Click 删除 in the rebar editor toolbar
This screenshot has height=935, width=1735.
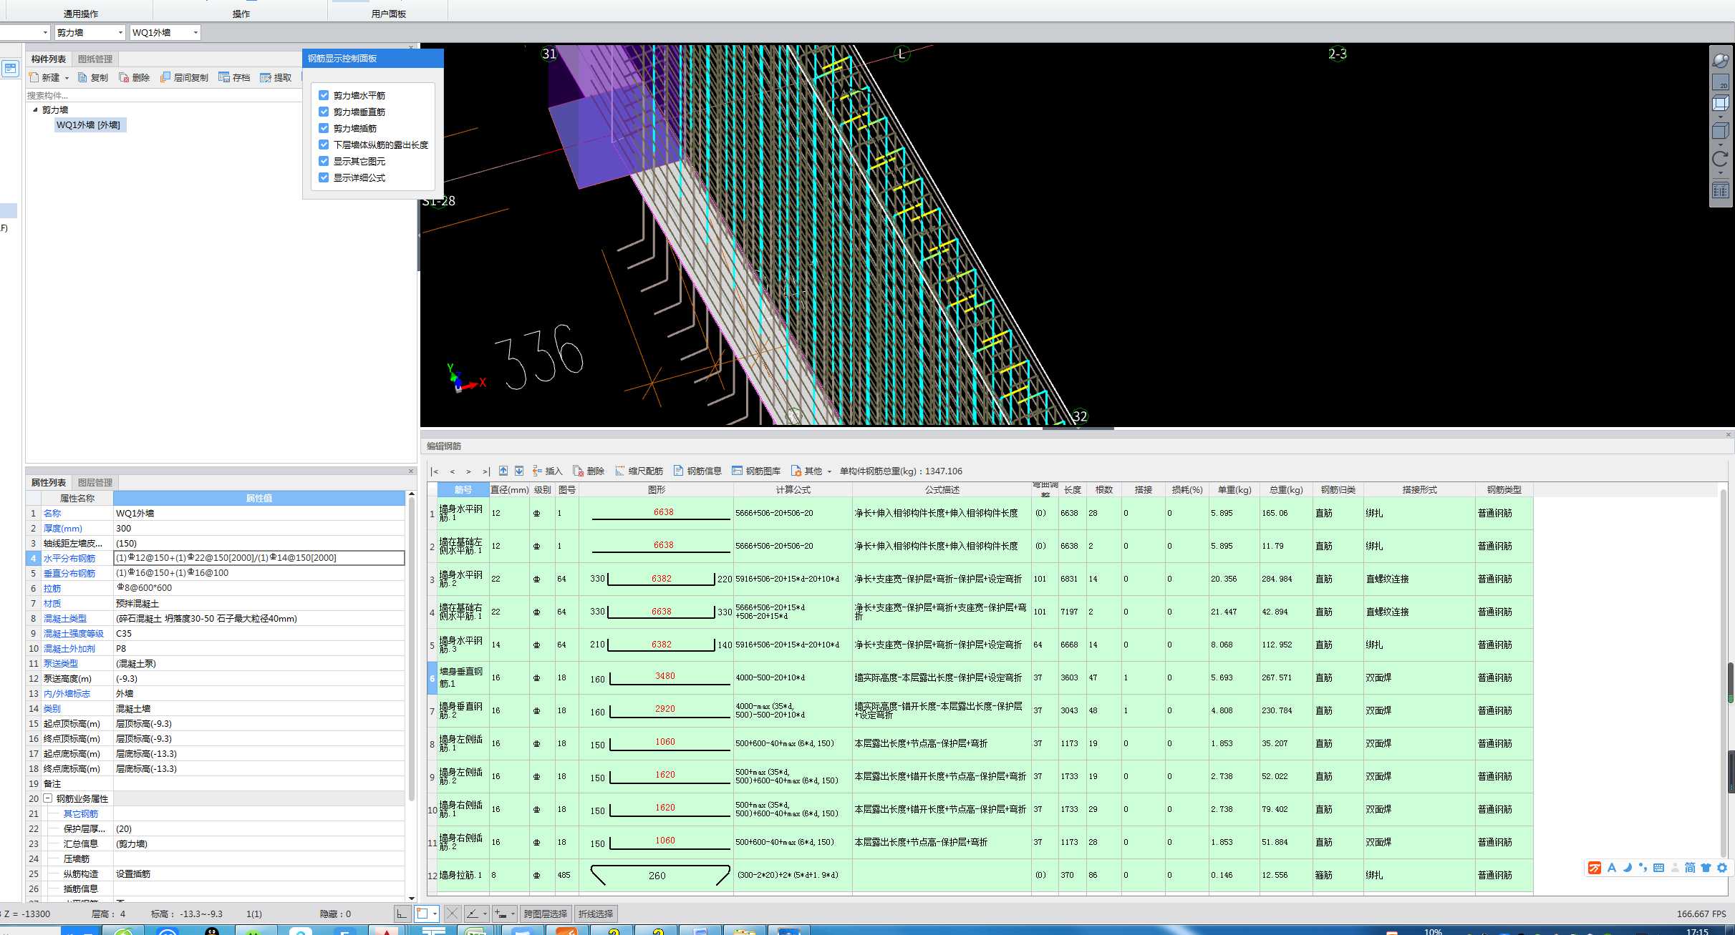click(x=589, y=471)
